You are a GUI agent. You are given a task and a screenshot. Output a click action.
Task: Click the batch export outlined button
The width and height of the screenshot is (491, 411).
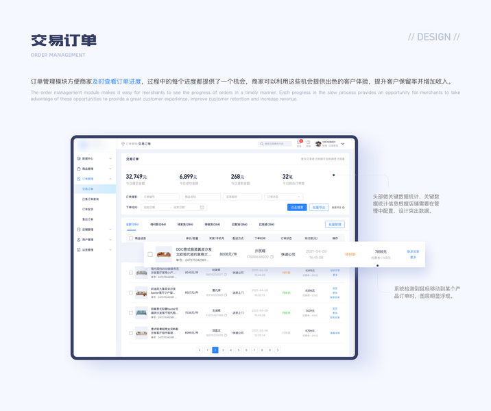pos(319,208)
